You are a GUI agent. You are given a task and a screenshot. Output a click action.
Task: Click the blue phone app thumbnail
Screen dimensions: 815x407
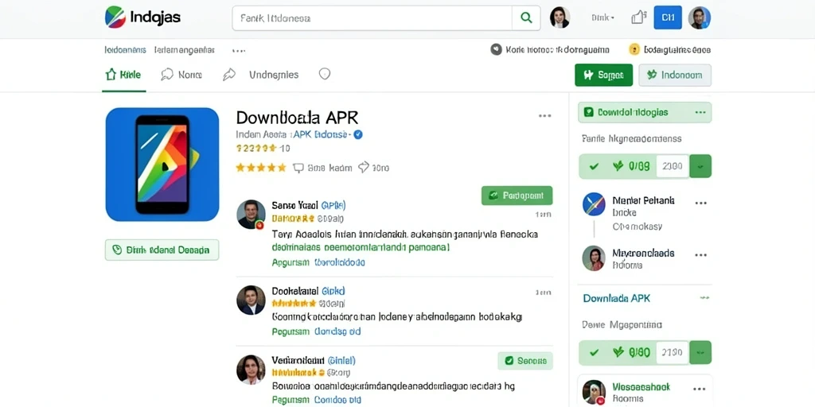(x=162, y=165)
